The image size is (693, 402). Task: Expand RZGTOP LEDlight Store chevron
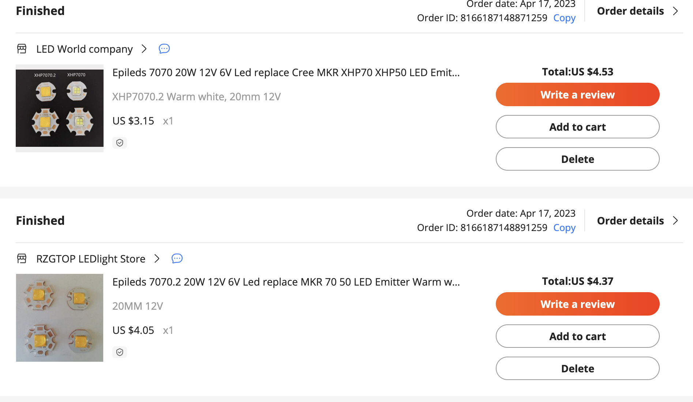tap(157, 258)
